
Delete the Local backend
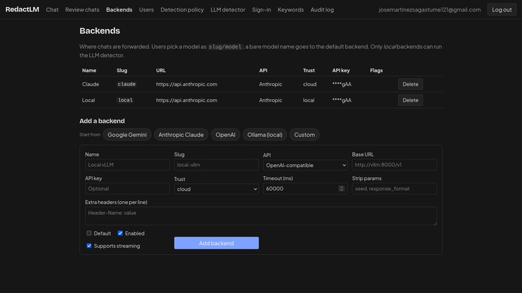pos(411,100)
